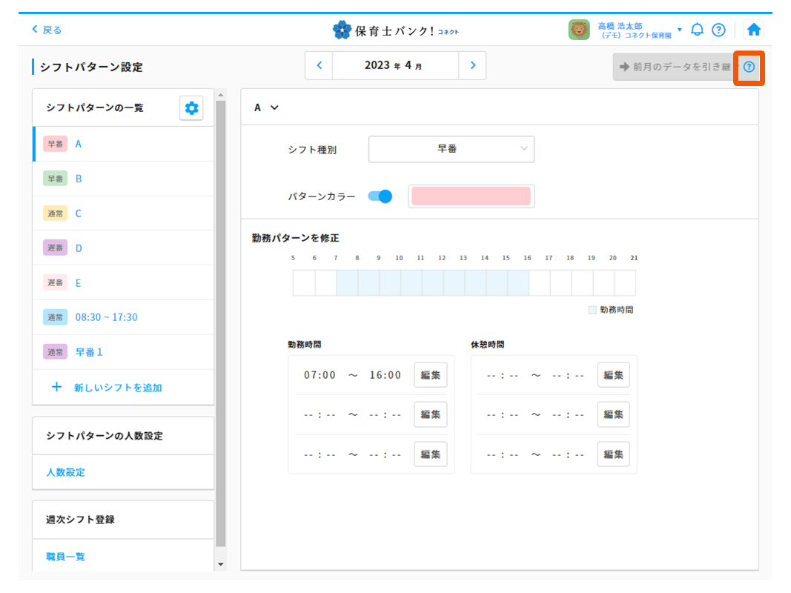Click the highlighted help icon beside 前月のデータを引き継ぐ
Image resolution: width=791 pixels, height=593 pixels.
point(749,67)
